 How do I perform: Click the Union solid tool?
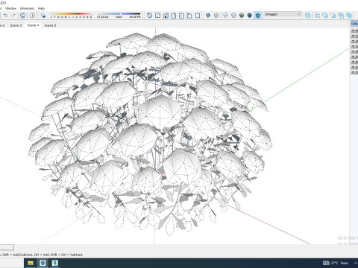[325, 16]
